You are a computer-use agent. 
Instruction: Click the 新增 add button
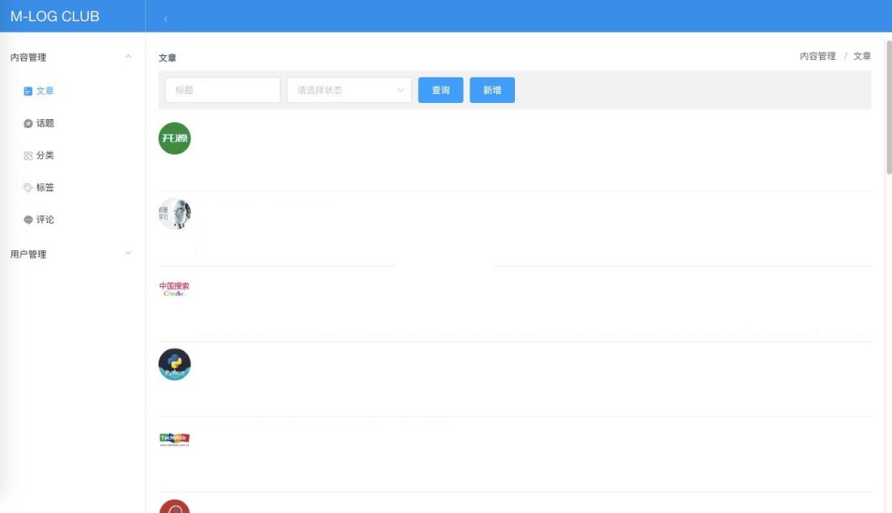(x=492, y=90)
